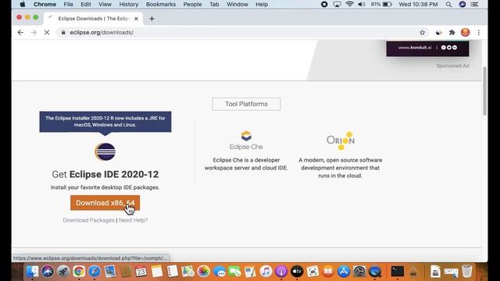Click the 'Get Eclipse IDE 2020-12' heading
This screenshot has width=500, height=281.
coord(105,174)
